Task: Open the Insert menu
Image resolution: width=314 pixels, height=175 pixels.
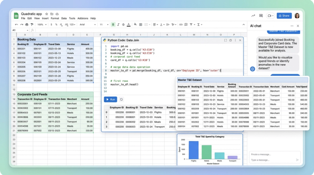Action: click(x=45, y=18)
